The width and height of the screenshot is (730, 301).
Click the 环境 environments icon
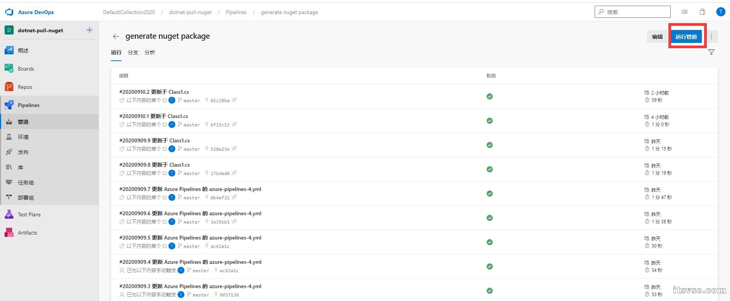[9, 137]
